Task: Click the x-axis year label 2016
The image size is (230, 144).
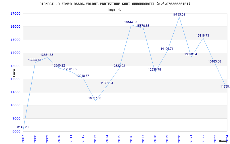Action: click(x=131, y=139)
